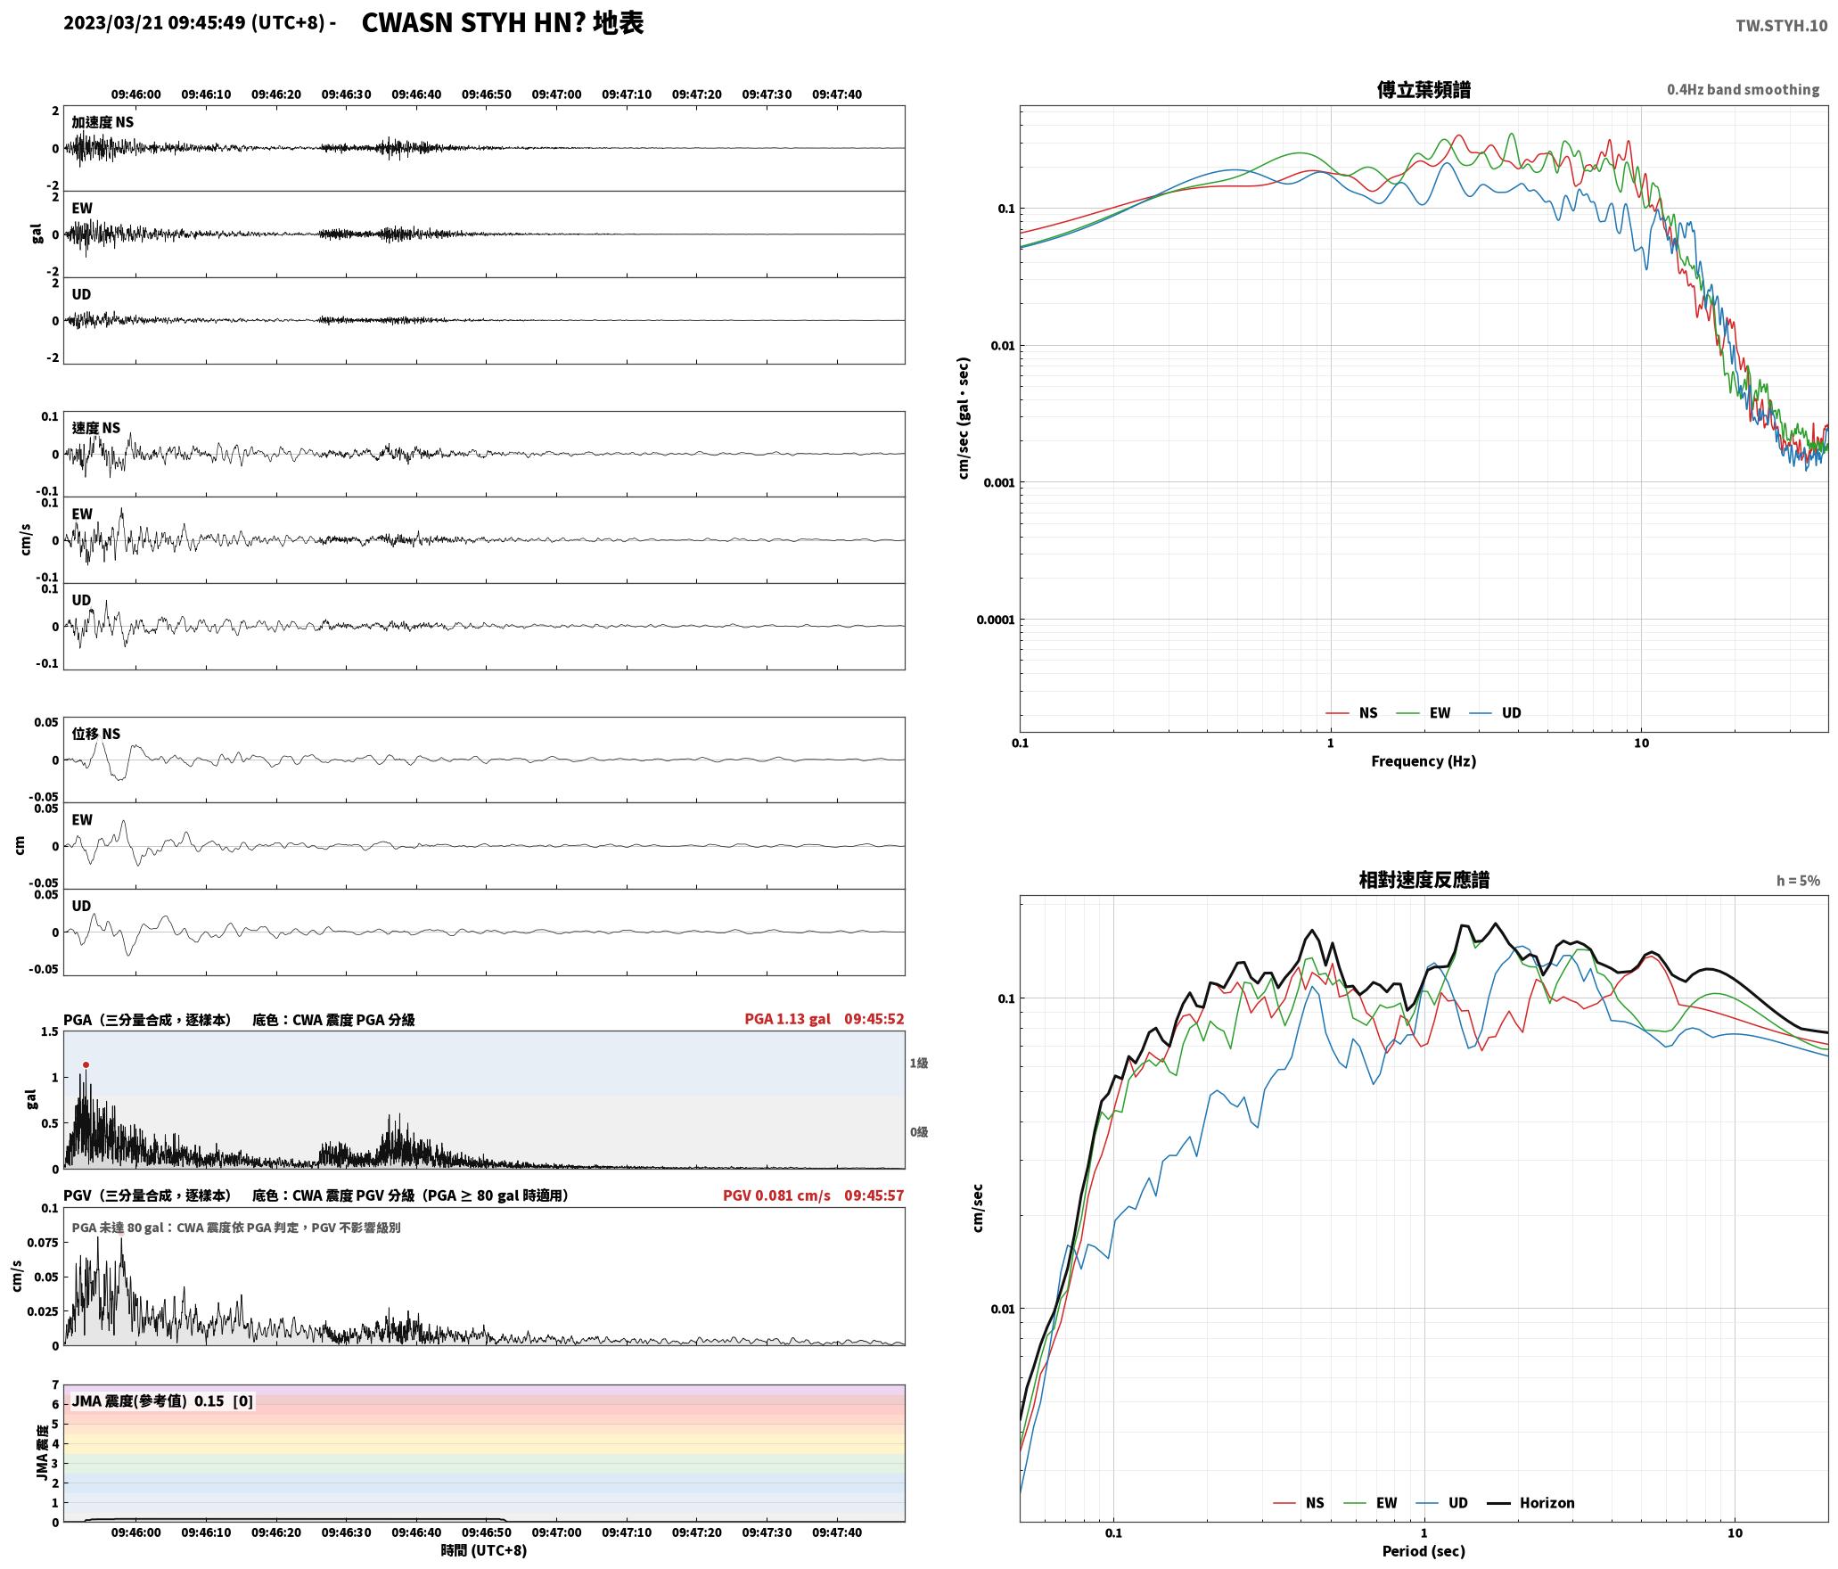Click the 位移 NS panel label
Viewport: 1838px width, 1569px height.
pyautogui.click(x=95, y=734)
